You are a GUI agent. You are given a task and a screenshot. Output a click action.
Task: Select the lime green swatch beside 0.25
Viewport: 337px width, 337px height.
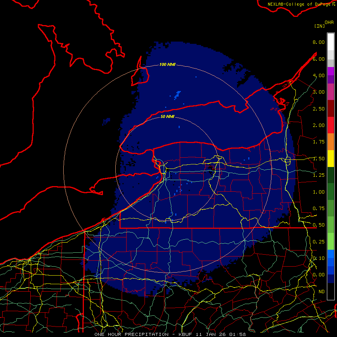pos(331,242)
